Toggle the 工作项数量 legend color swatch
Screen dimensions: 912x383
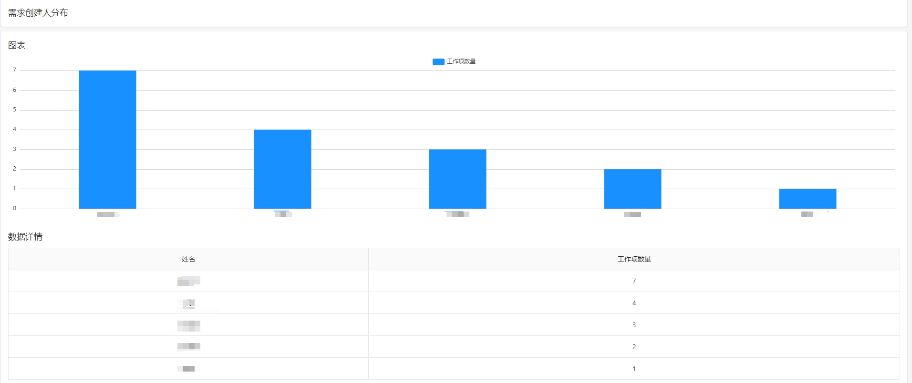pos(438,61)
